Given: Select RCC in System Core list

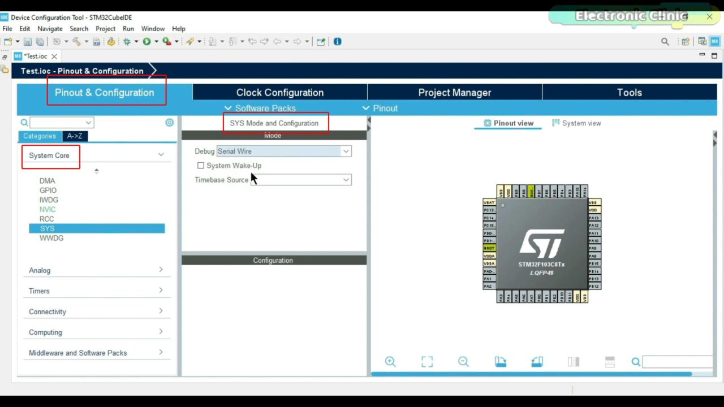Looking at the screenshot, I should tap(47, 219).
